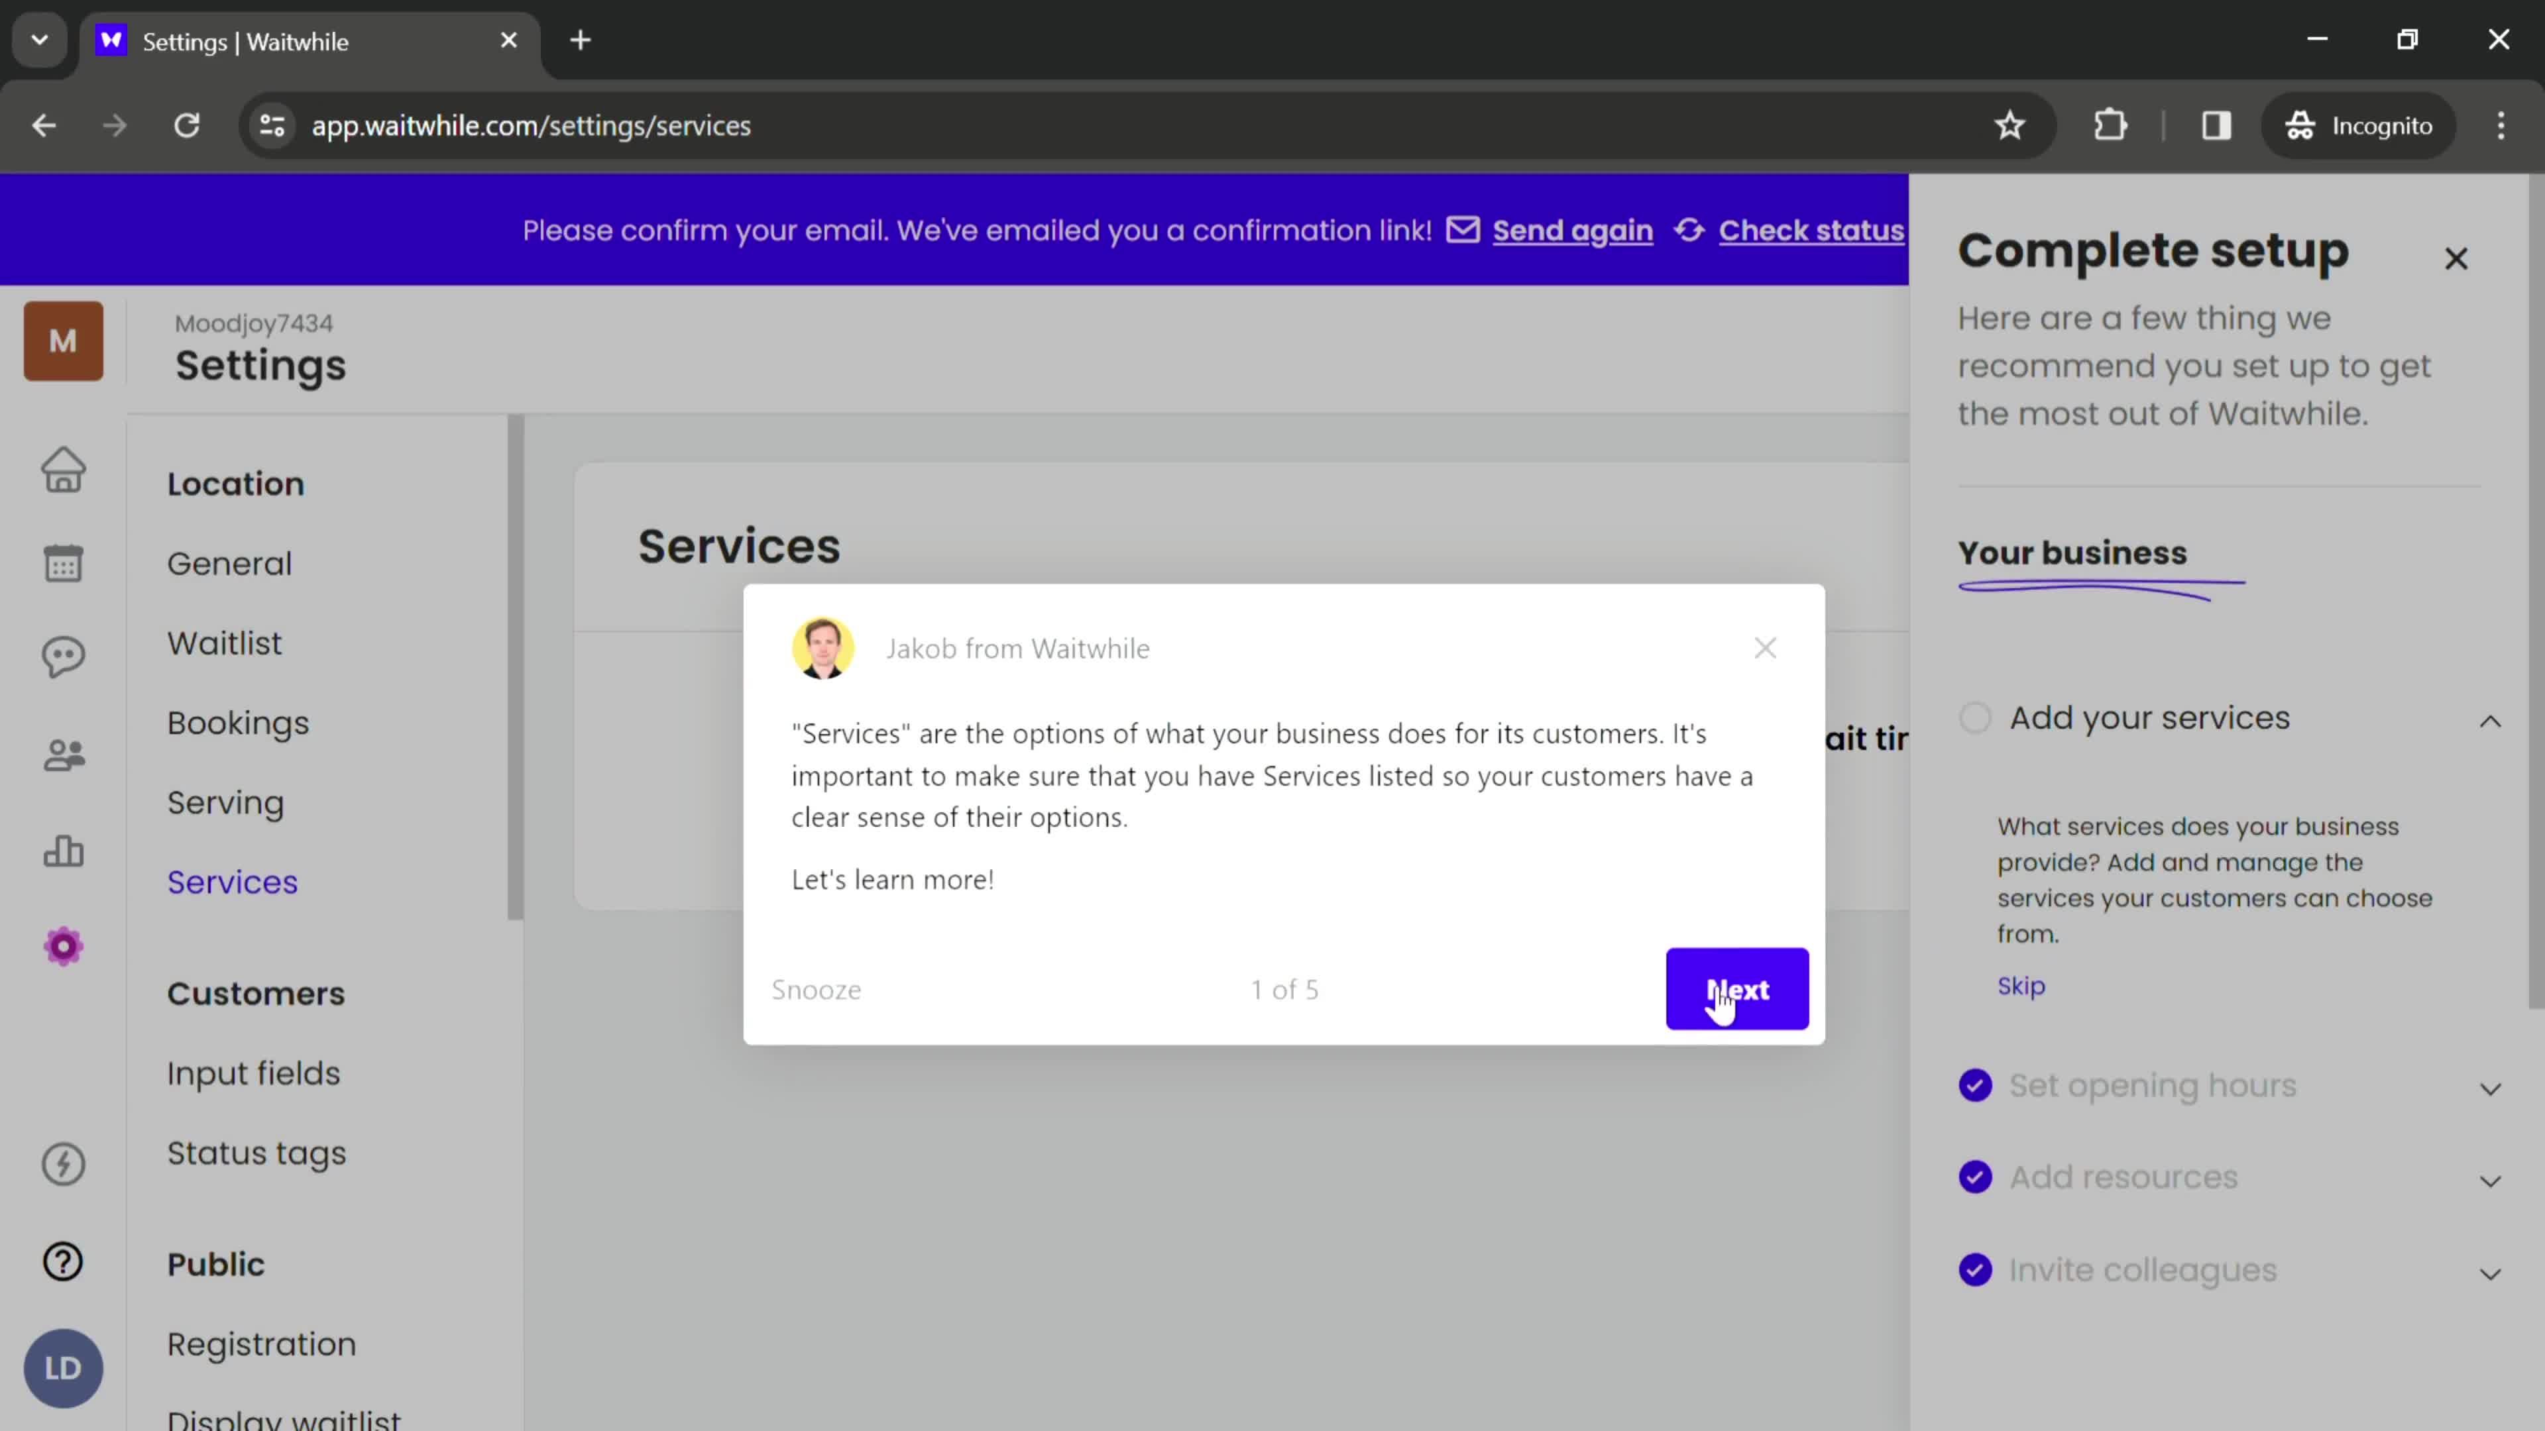
Task: Click the Incognito indicator
Action: point(2358,125)
